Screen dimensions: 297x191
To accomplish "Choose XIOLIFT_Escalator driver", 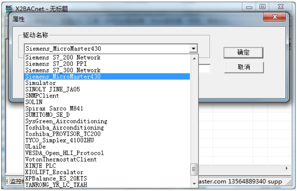I will coord(107,172).
